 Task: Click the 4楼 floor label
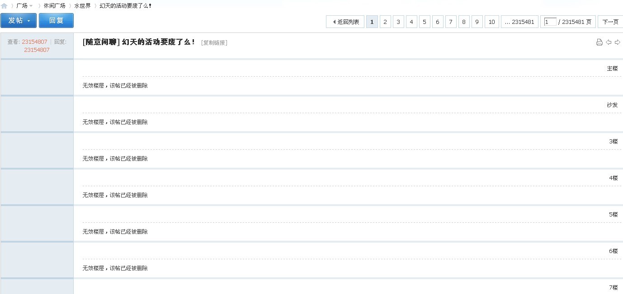pos(614,178)
